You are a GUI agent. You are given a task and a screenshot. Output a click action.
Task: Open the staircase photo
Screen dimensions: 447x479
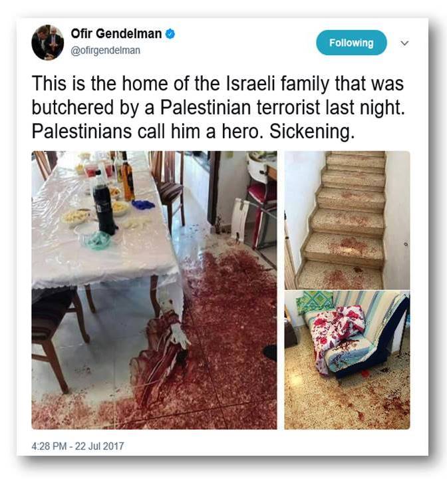(347, 220)
